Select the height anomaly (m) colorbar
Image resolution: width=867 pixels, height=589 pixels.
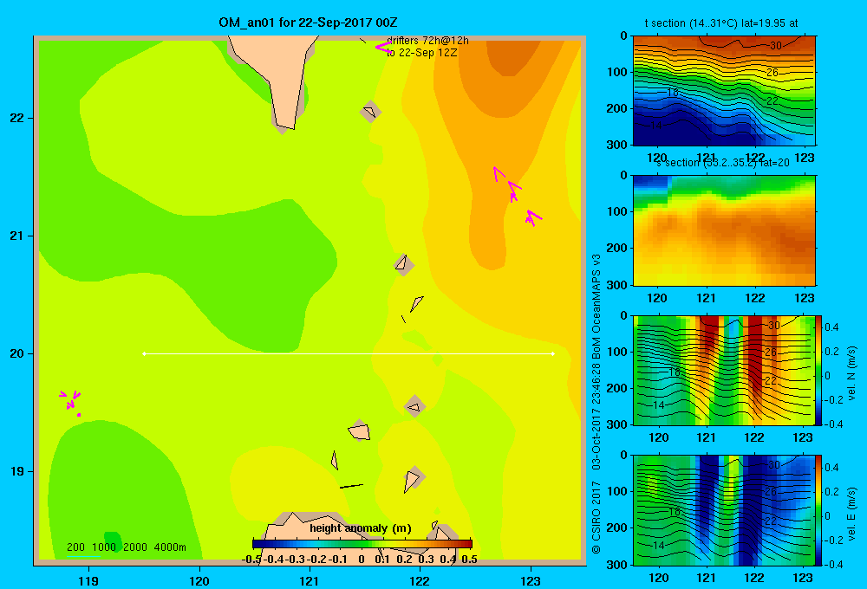[362, 544]
